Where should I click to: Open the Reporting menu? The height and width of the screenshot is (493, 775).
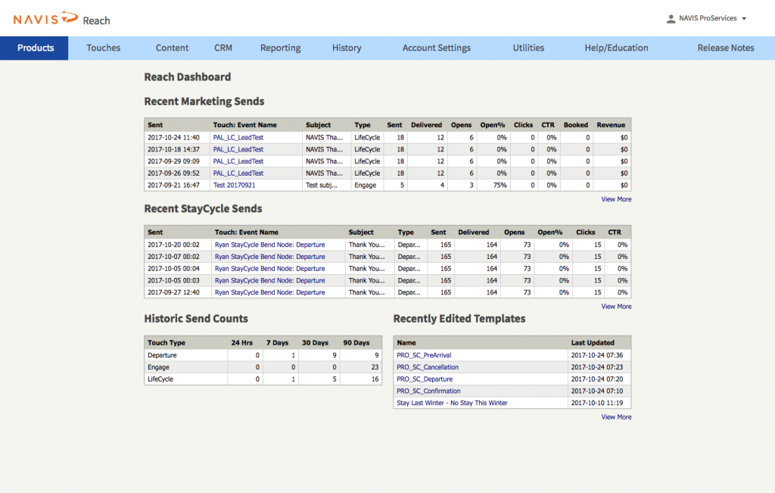[x=280, y=48]
